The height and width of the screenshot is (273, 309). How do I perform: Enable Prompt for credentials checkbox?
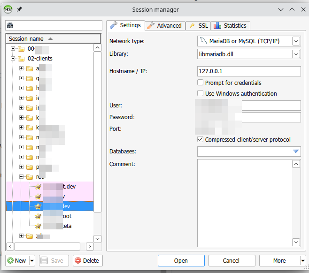(200, 82)
